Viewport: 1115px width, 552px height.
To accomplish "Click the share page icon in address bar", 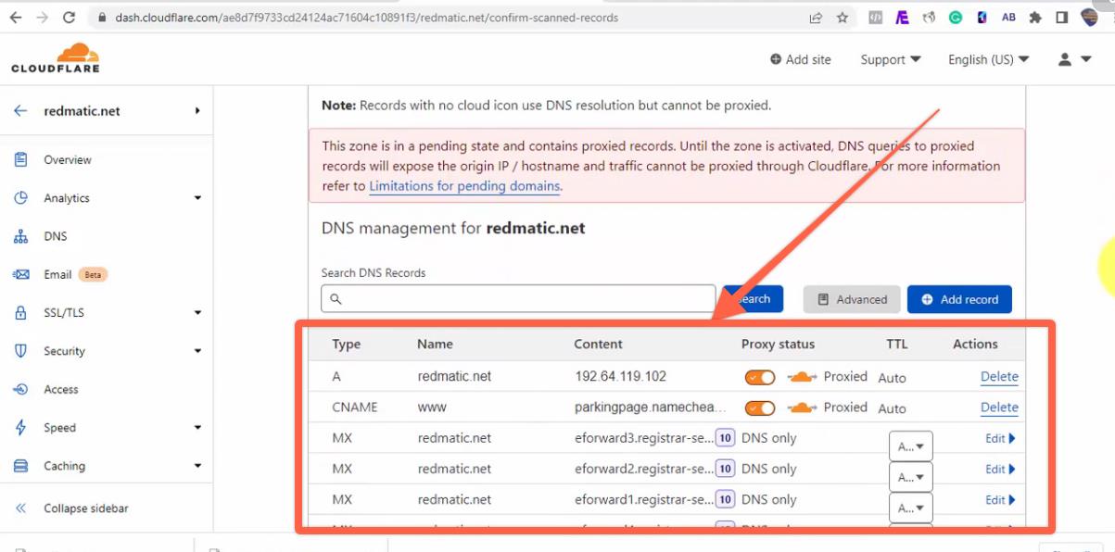I will tap(816, 18).
